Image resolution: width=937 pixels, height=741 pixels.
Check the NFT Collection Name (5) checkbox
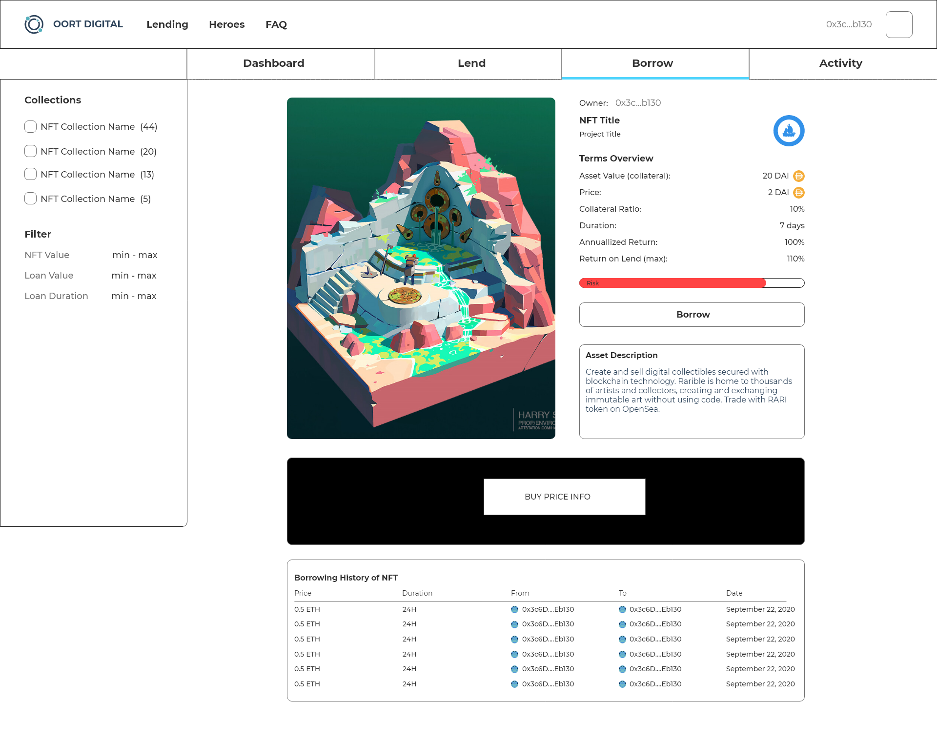30,199
